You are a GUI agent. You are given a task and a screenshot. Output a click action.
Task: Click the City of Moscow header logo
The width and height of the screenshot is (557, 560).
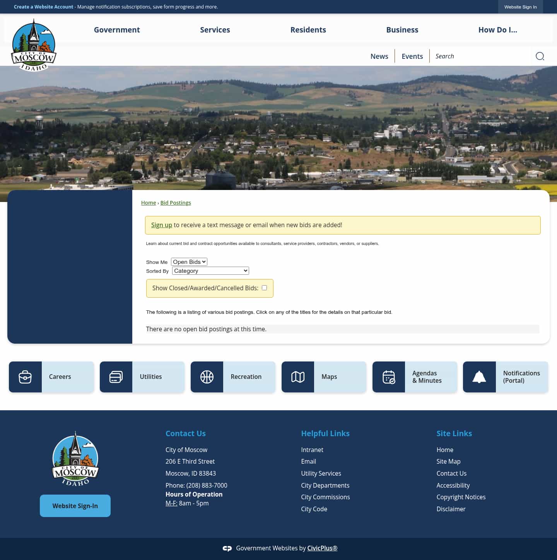[34, 45]
